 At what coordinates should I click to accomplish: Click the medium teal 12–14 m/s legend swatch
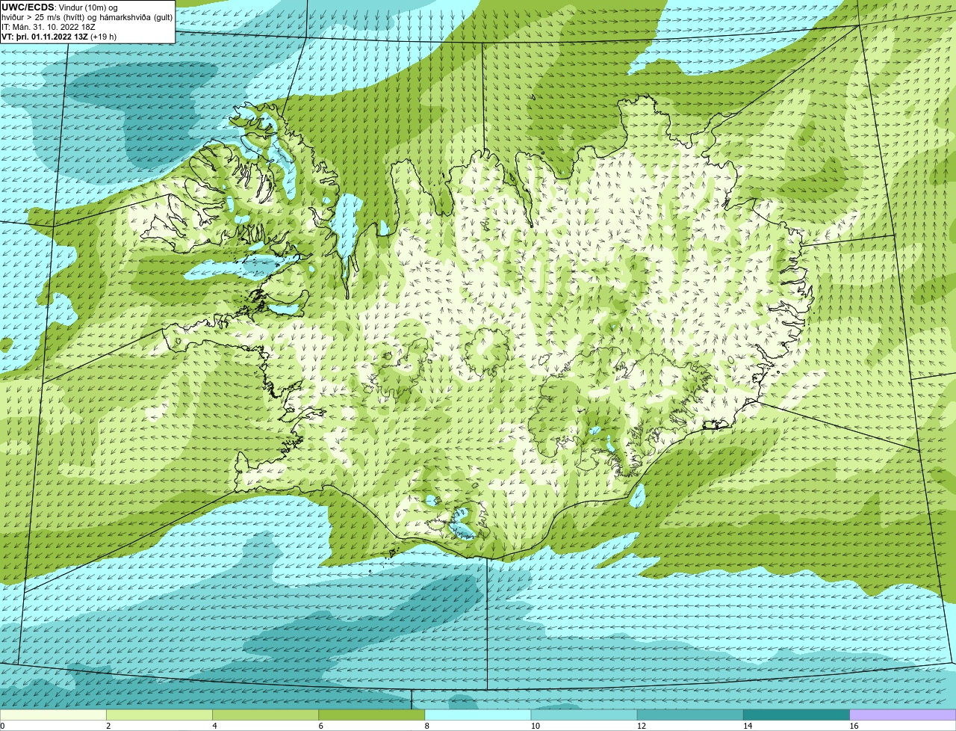[x=690, y=715]
